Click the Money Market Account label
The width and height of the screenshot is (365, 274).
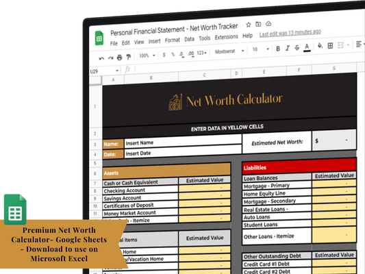point(129,213)
